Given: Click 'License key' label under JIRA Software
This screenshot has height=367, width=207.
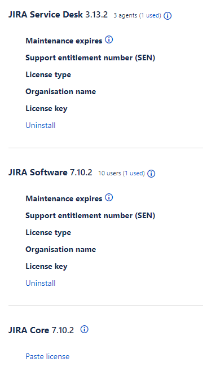Looking at the screenshot, I should pos(46,266).
